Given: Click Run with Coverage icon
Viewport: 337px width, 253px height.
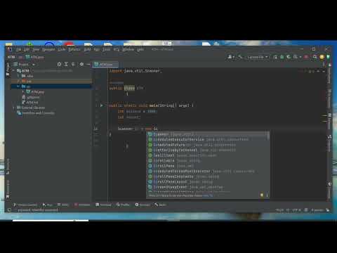Looking at the screenshot, I should pos(289,57).
